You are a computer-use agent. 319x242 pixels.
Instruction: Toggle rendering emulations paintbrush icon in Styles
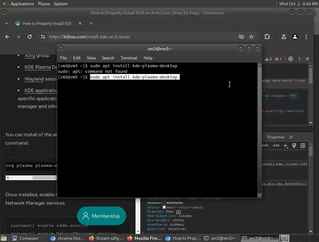tap(294, 146)
